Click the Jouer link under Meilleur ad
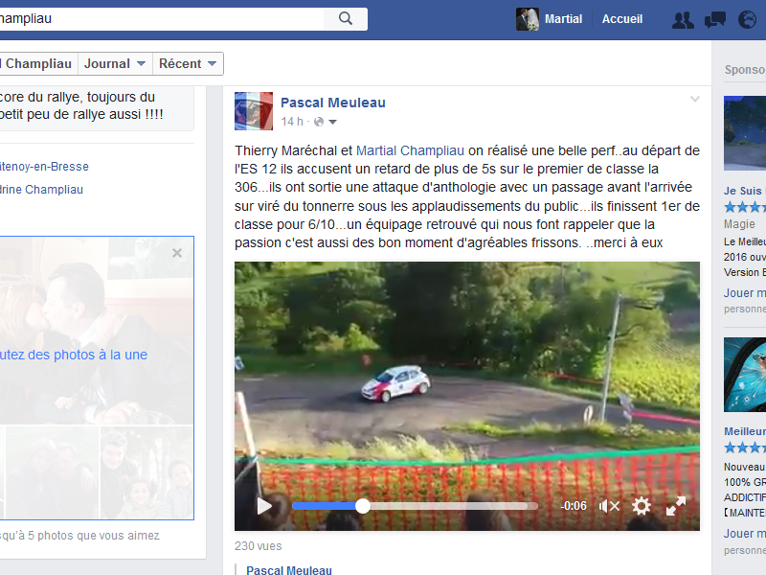Screen dimensions: 766x575 coord(745,534)
